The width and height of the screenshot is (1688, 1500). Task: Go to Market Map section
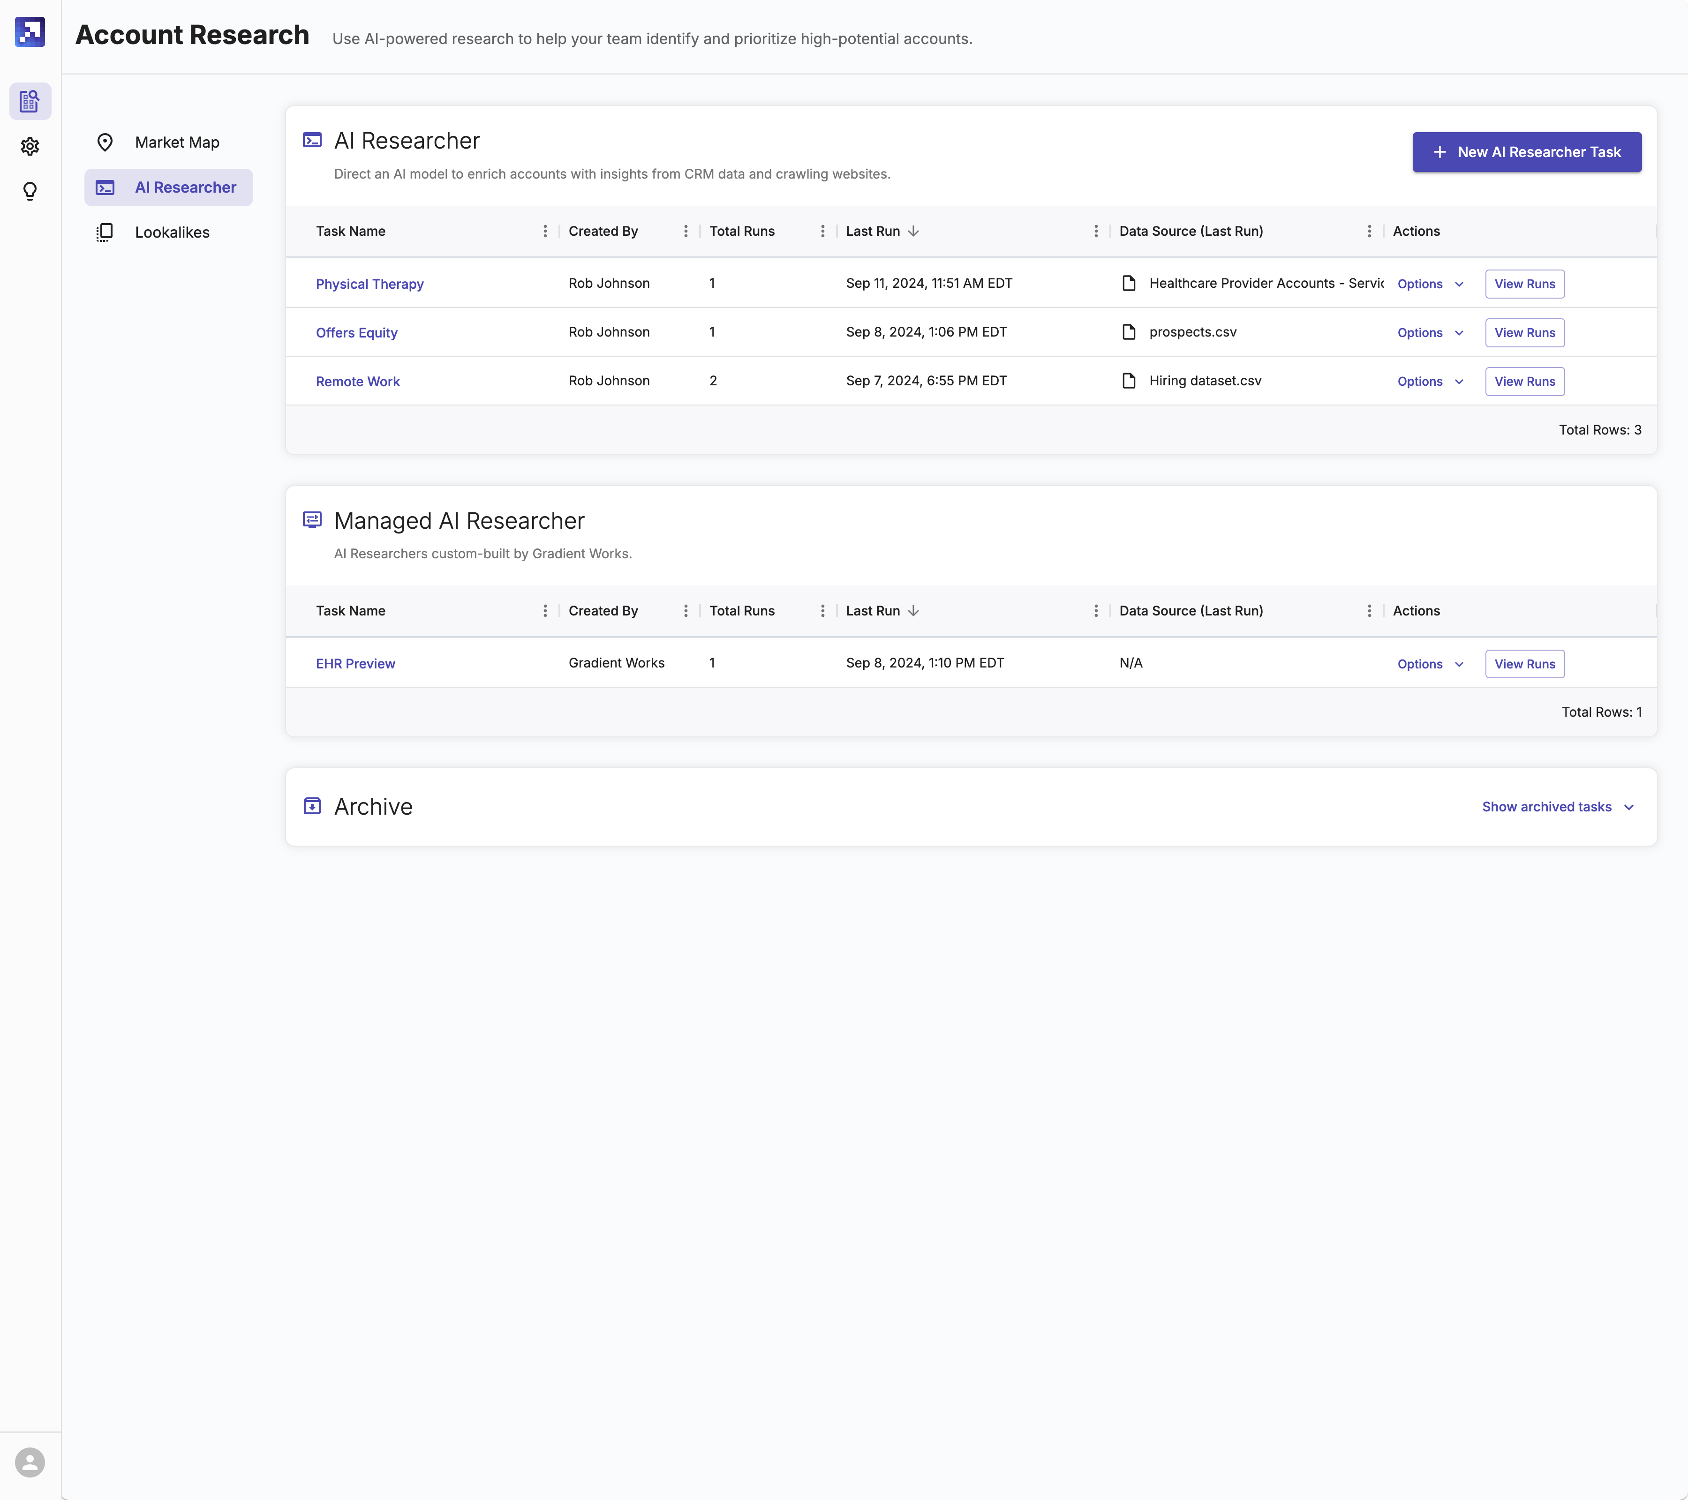[x=177, y=142]
